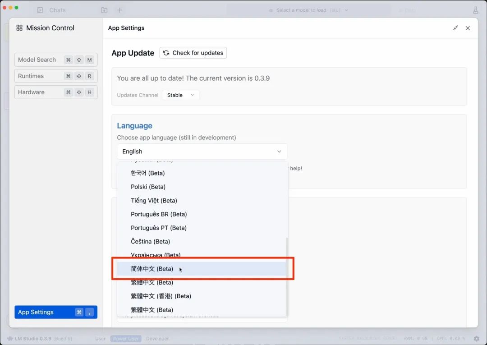Open Hardware in Mission Control sidebar
Image resolution: width=487 pixels, height=345 pixels.
[x=56, y=92]
